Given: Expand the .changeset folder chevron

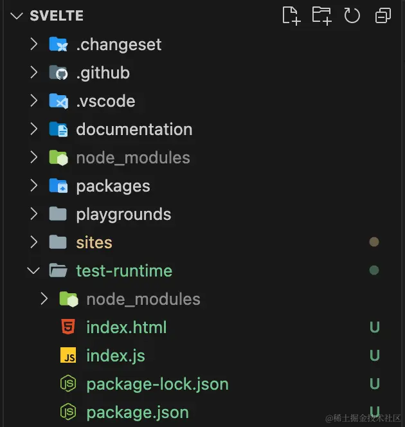Looking at the screenshot, I should click(33, 44).
